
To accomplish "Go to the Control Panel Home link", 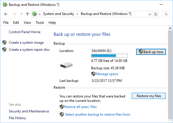I will pos(25,32).
